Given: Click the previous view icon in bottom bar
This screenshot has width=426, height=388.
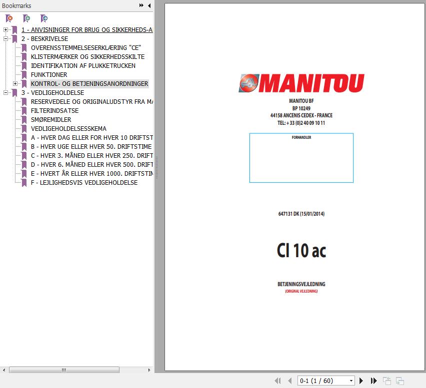Looking at the screenshot, I should [x=387, y=381].
